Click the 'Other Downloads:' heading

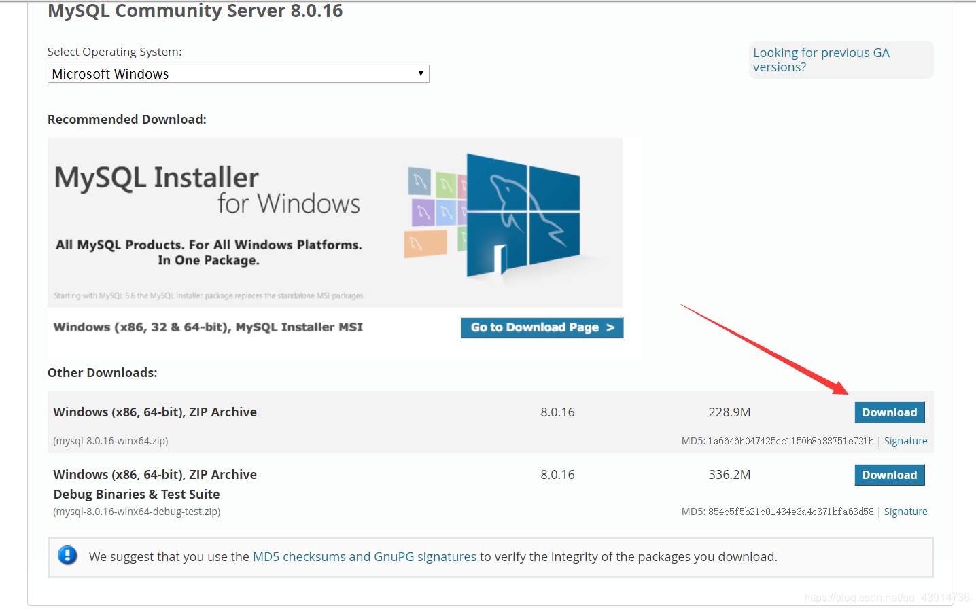[x=103, y=372]
